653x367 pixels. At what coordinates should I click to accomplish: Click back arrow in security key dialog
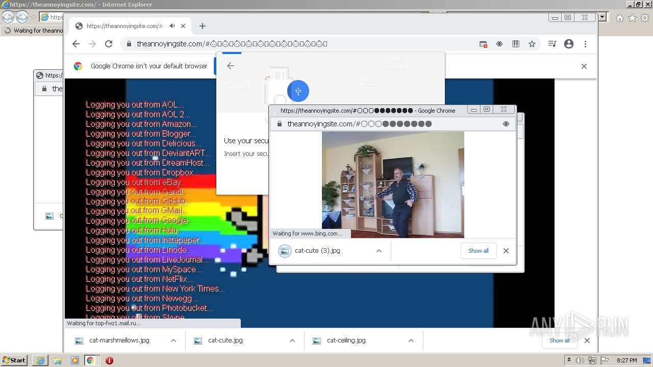coord(231,66)
